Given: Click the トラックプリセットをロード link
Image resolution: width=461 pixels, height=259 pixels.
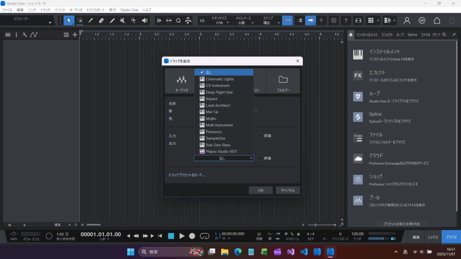Looking at the screenshot, I should [186, 175].
